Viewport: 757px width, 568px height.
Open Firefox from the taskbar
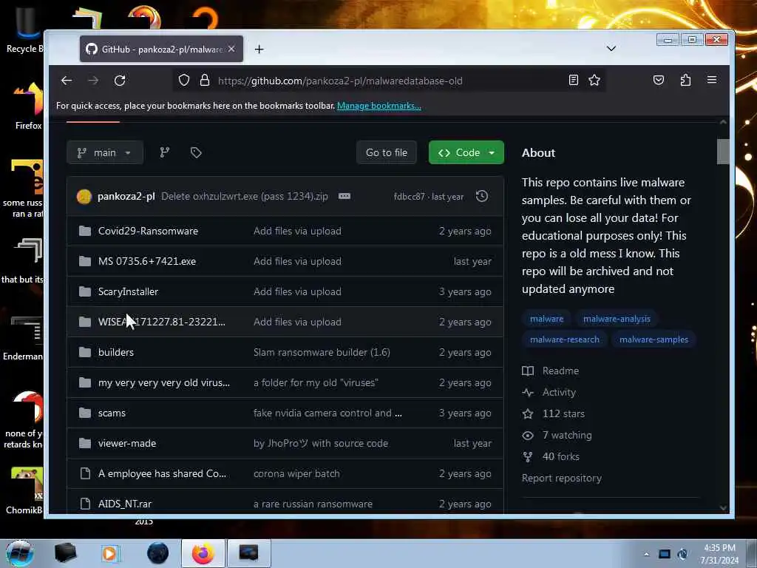tap(203, 553)
